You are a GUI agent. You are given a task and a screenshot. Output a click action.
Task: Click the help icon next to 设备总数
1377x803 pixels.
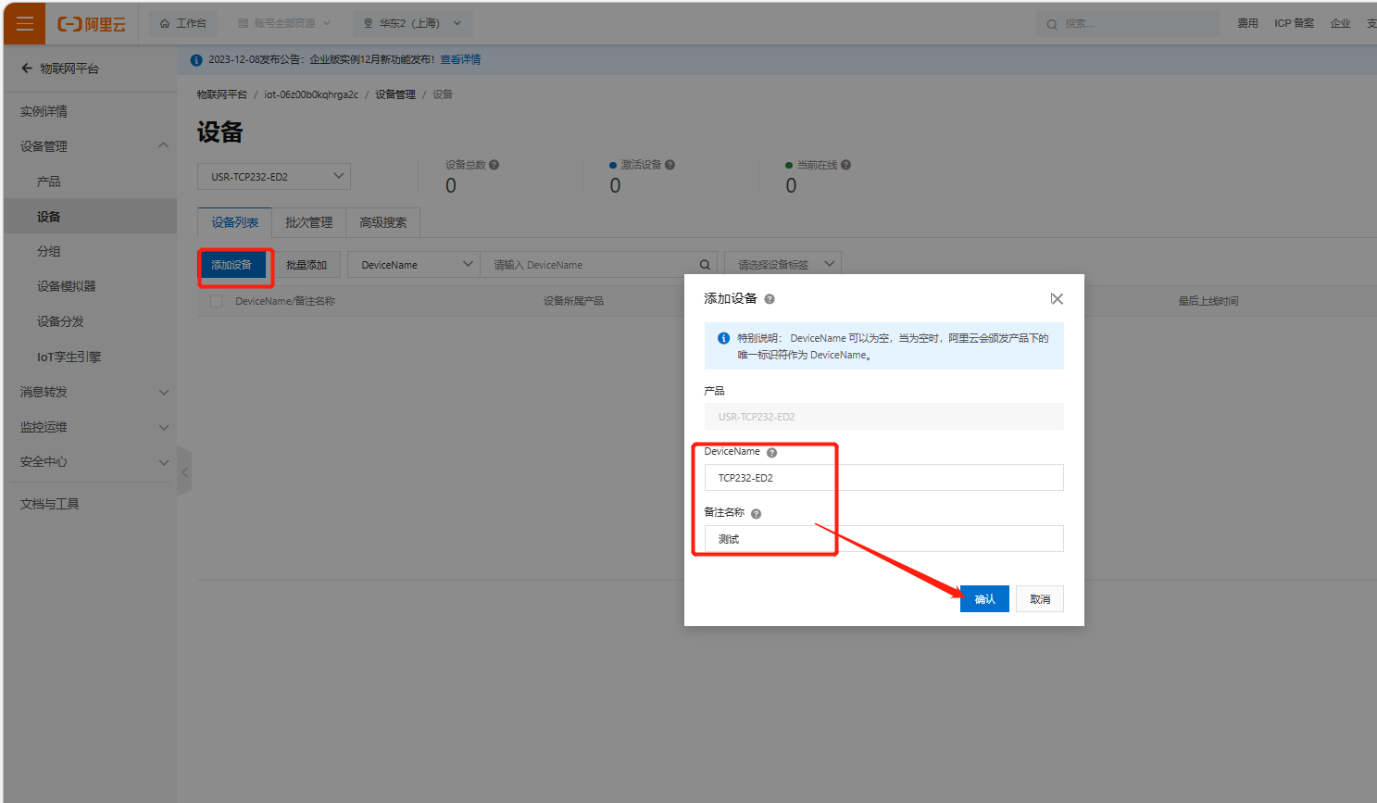(x=494, y=165)
